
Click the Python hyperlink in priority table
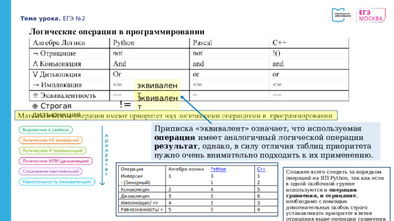(218, 169)
